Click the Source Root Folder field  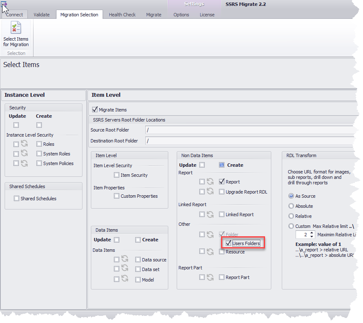250,130
